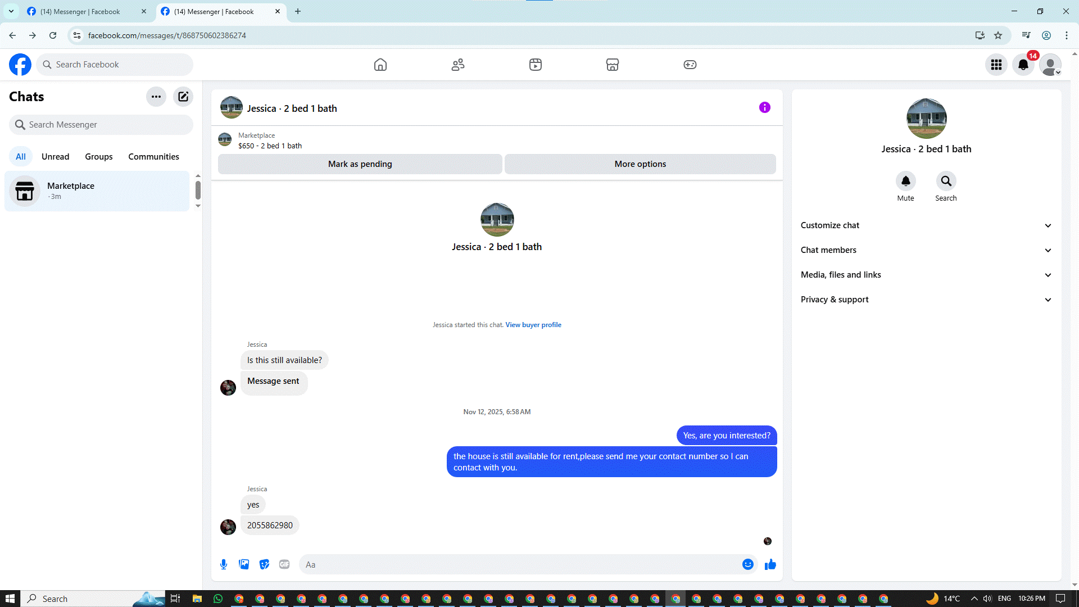Open the Marketplace icon in top navigation
Image resolution: width=1079 pixels, height=607 pixels.
tap(613, 65)
